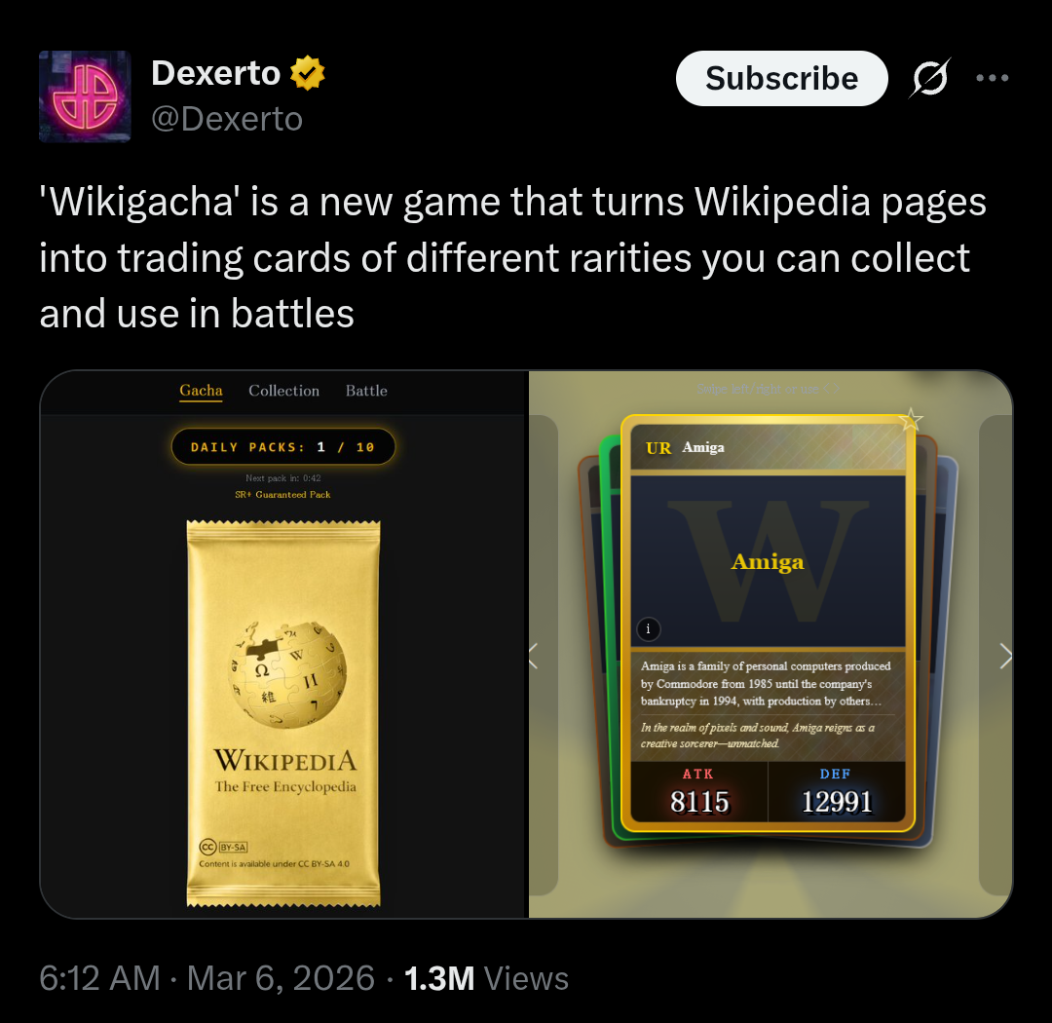Subscribe to Dexerto
Viewport: 1052px width, 1023px height.
coord(781,79)
